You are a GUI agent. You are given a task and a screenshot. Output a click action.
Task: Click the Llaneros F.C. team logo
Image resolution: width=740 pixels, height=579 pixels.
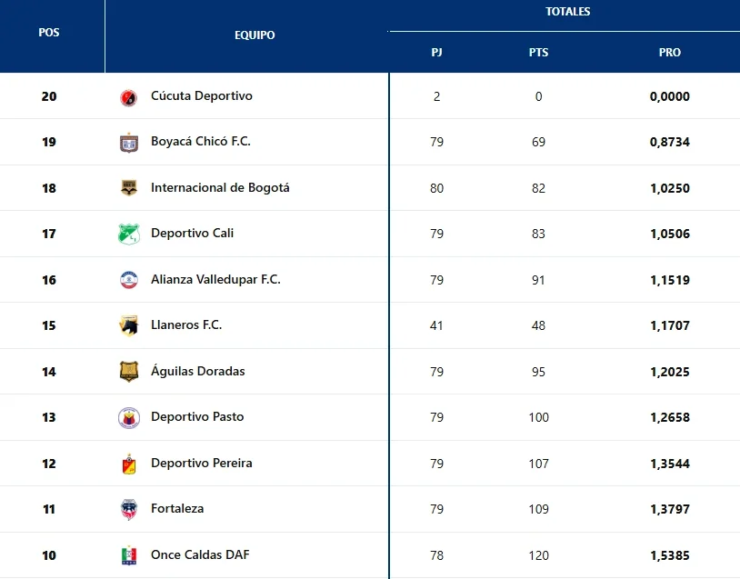pyautogui.click(x=129, y=325)
